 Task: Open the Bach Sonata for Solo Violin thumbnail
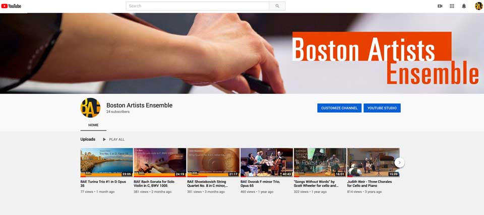tap(160, 162)
